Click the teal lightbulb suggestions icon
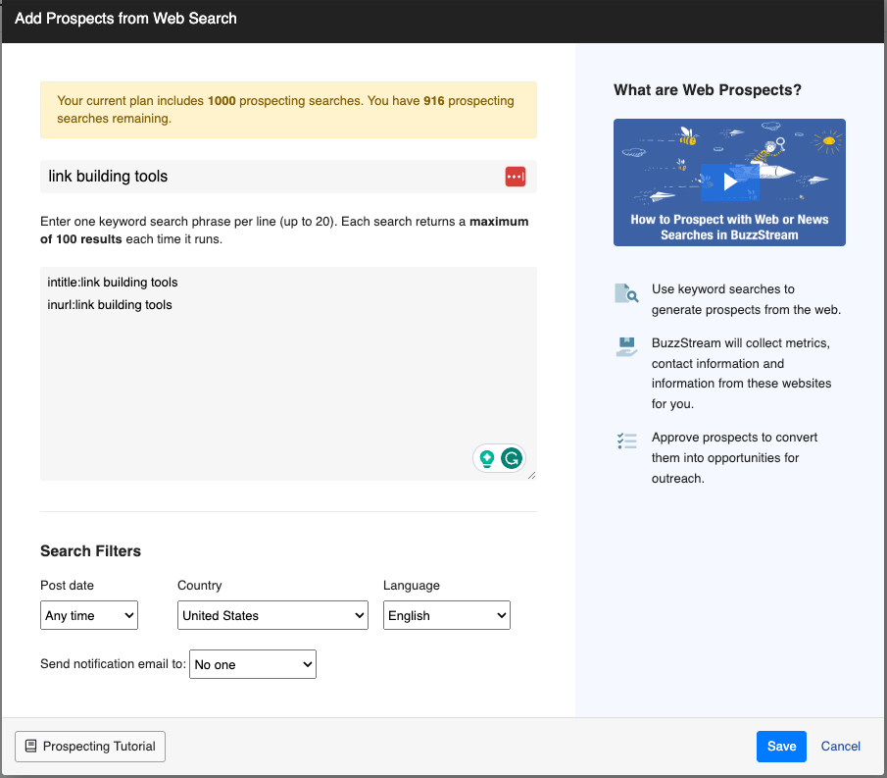Viewport: 887px width, 778px height. 487,457
